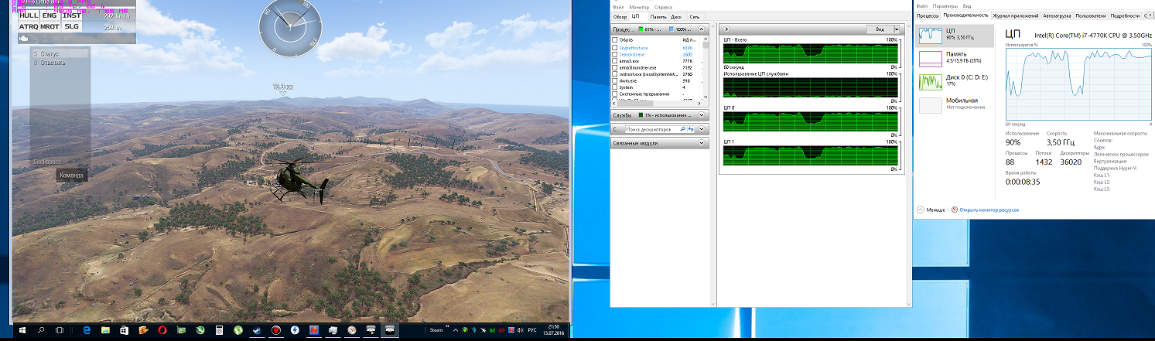The height and width of the screenshot is (341, 1155).
Task: Switch to Steam taskbar icon
Action: (257, 330)
